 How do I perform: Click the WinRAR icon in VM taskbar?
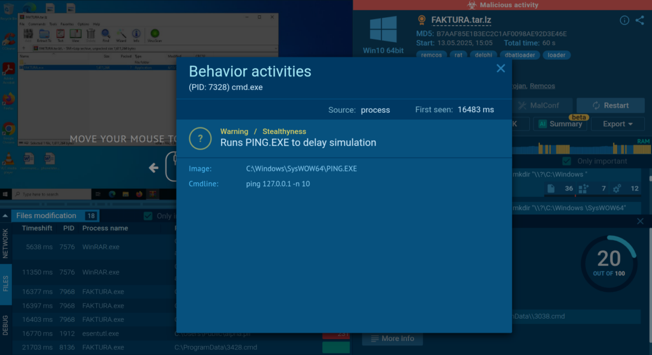153,194
